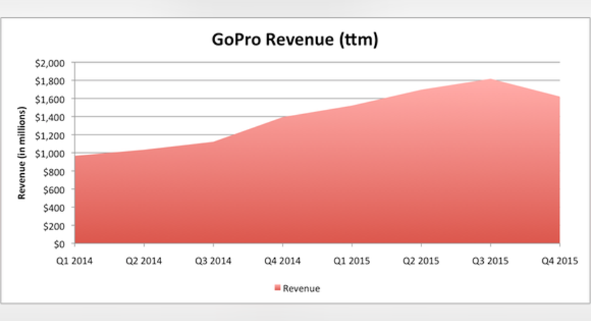The image size is (591, 321).
Task: Click the $400 axis label
Action: (x=53, y=208)
